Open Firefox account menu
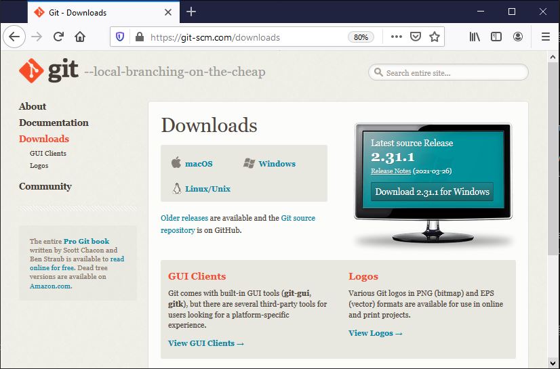The height and width of the screenshot is (369, 560). point(518,37)
